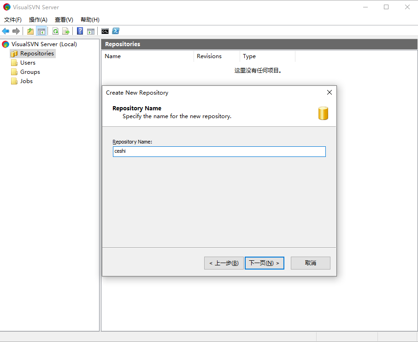The height and width of the screenshot is (342, 418).
Task: Go back with the blue arrow toolbar icon
Action: tap(6, 31)
